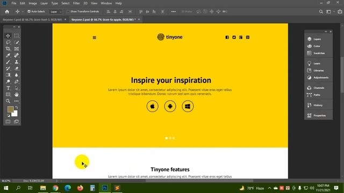Click the horizontal scrollbar under the canvas

pos(199,181)
